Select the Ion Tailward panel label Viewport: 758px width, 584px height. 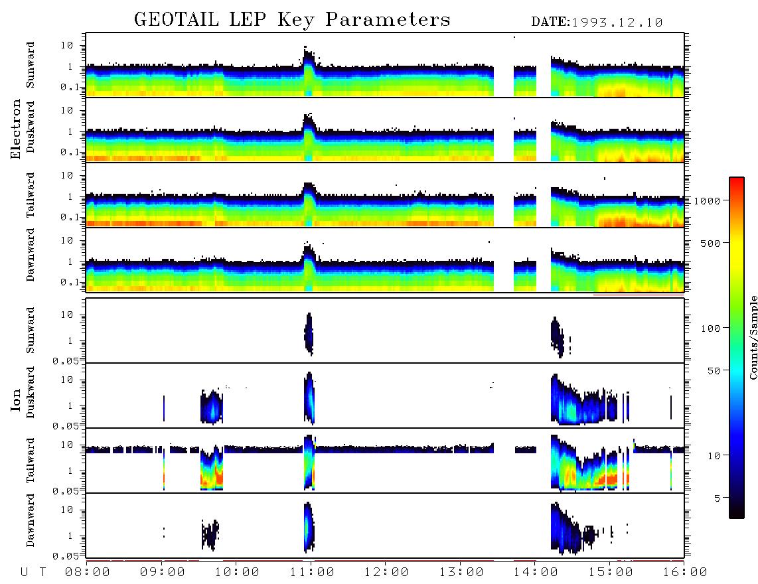click(x=31, y=461)
